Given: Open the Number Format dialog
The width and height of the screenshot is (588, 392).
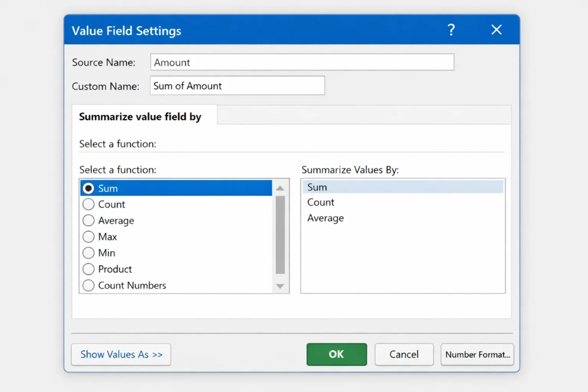Looking at the screenshot, I should (477, 355).
